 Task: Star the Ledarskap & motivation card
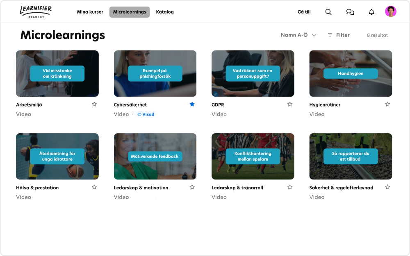pyautogui.click(x=192, y=187)
